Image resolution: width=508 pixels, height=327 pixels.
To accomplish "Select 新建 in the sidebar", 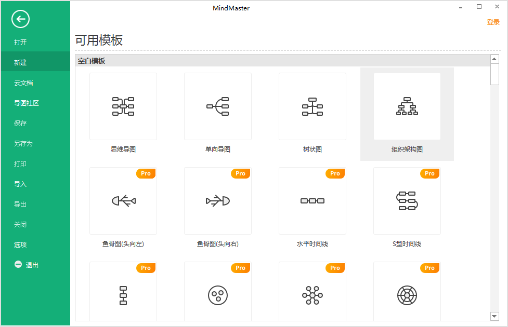I will click(36, 62).
